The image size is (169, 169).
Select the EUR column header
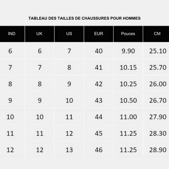coord(99,34)
